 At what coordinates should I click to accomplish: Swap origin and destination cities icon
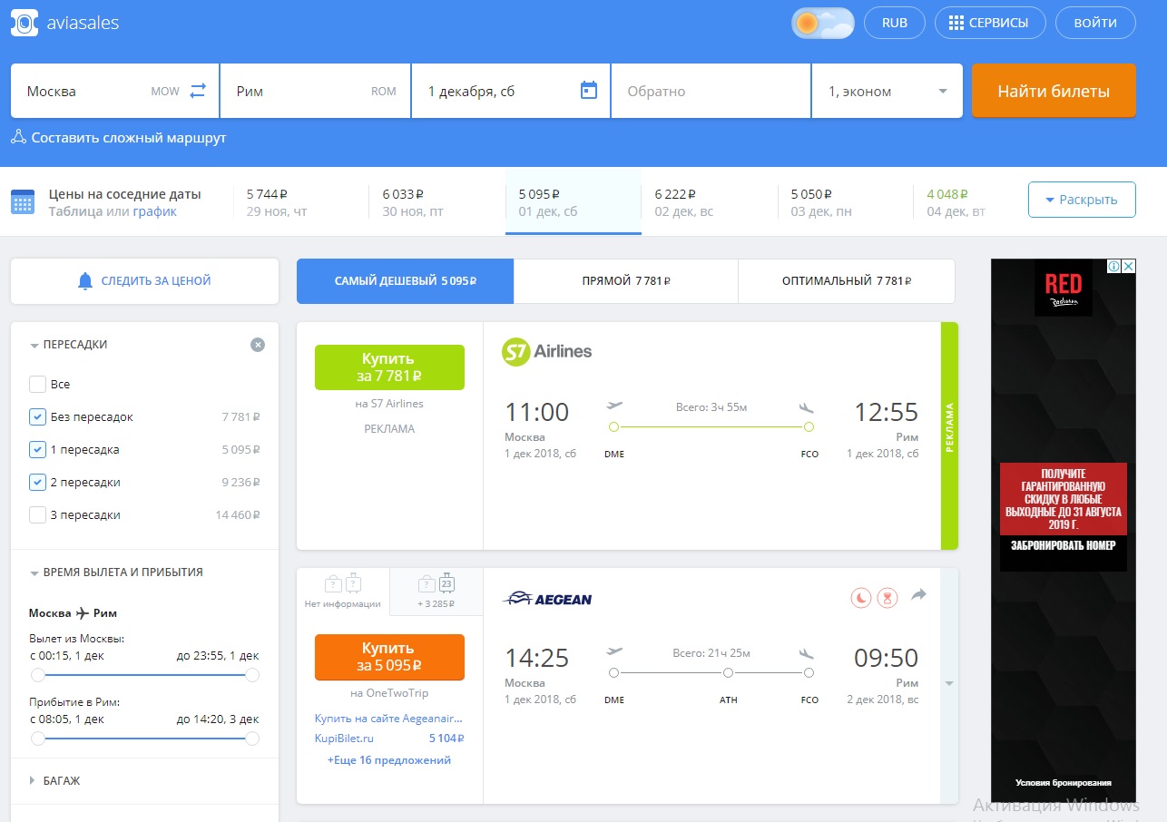198,91
